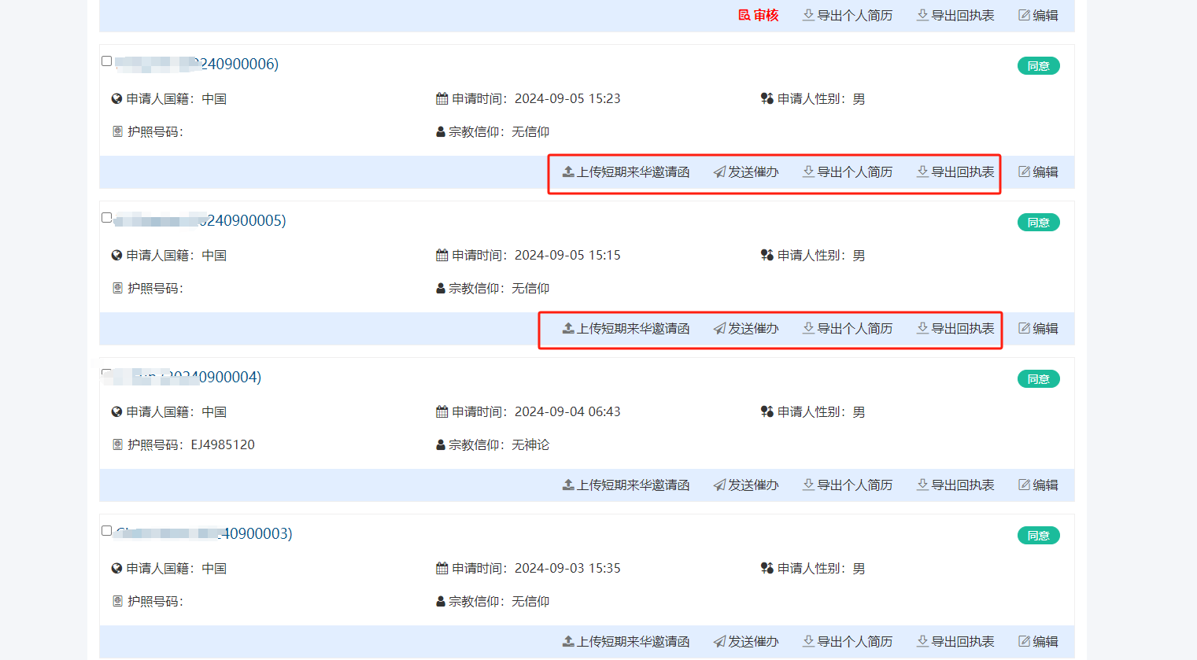The image size is (1197, 660).
Task: Export personal resume in the topmost toolbar
Action: [x=847, y=14]
